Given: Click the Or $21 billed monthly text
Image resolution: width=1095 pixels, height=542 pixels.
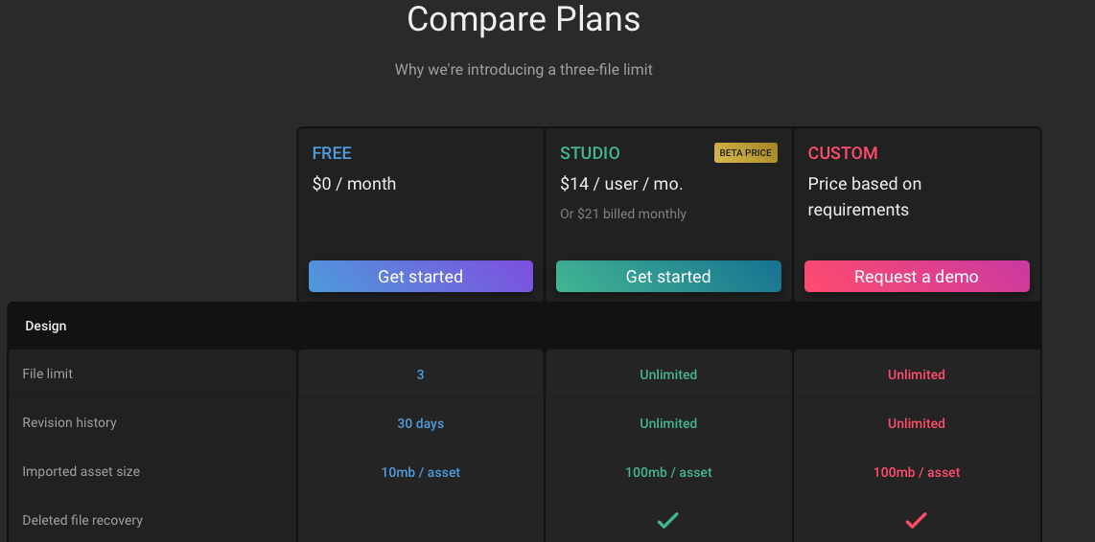Looking at the screenshot, I should tap(623, 215).
